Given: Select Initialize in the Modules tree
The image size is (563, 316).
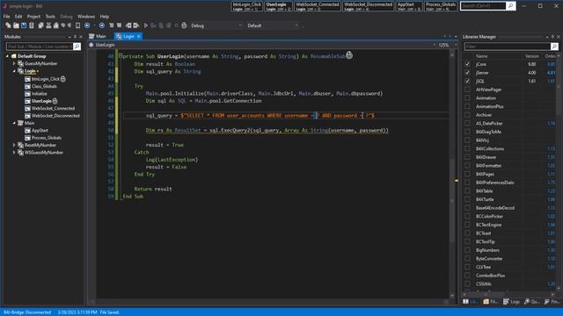Looking at the screenshot, I should [39, 94].
